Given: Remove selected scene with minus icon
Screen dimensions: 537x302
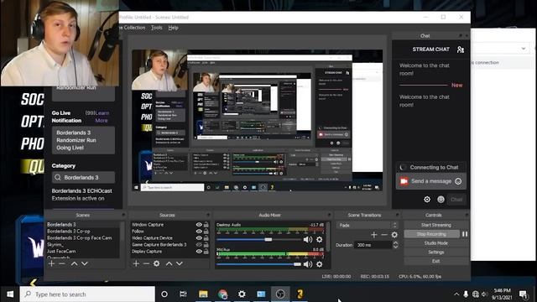Looking at the screenshot, I should [x=62, y=263].
